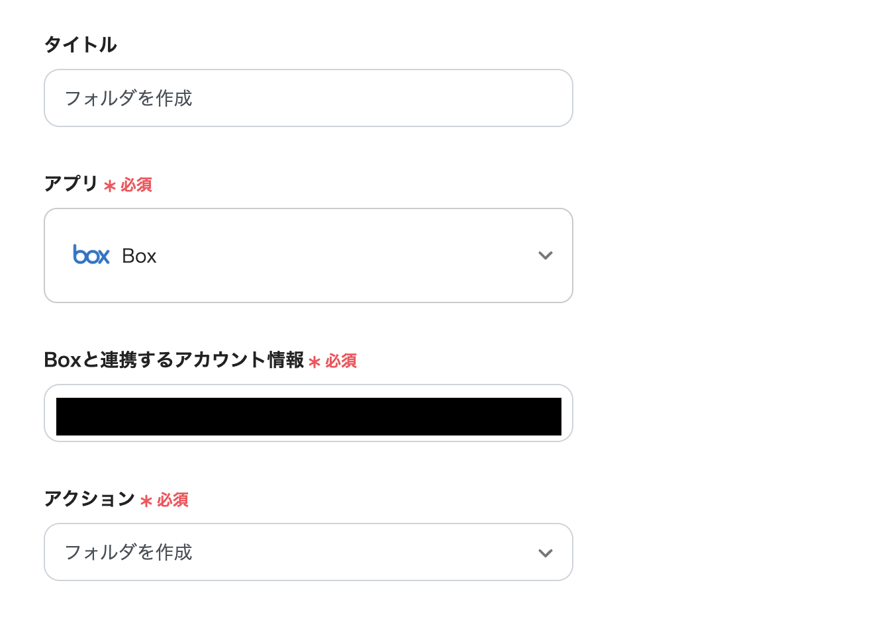Click the red asterisk beside アクション

pyautogui.click(x=146, y=501)
